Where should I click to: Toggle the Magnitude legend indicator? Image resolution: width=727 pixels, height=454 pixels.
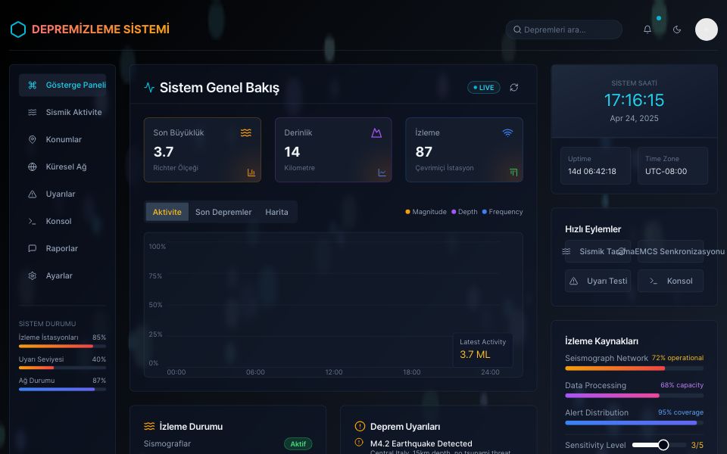[x=426, y=212]
